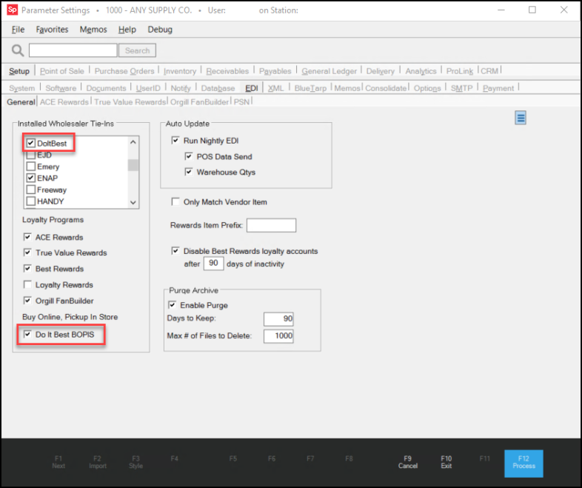The height and width of the screenshot is (488, 582).
Task: Enable Only Match Vendor Item
Action: pos(175,202)
